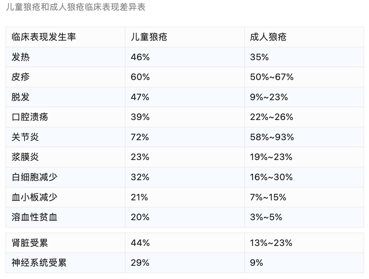This screenshot has height=279, width=369.
Task: Select the 皮疹 row label
Action: [20, 77]
